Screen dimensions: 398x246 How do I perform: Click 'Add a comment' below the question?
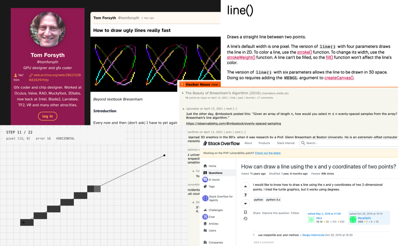263,242
